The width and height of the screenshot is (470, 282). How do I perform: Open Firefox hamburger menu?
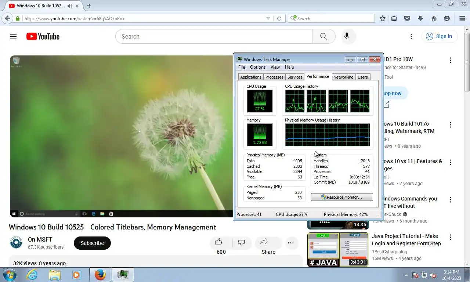click(462, 18)
